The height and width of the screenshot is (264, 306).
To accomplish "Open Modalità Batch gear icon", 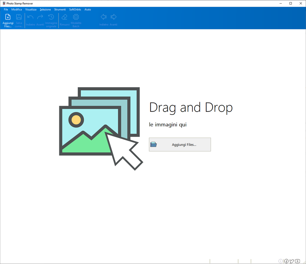I will tap(76, 17).
